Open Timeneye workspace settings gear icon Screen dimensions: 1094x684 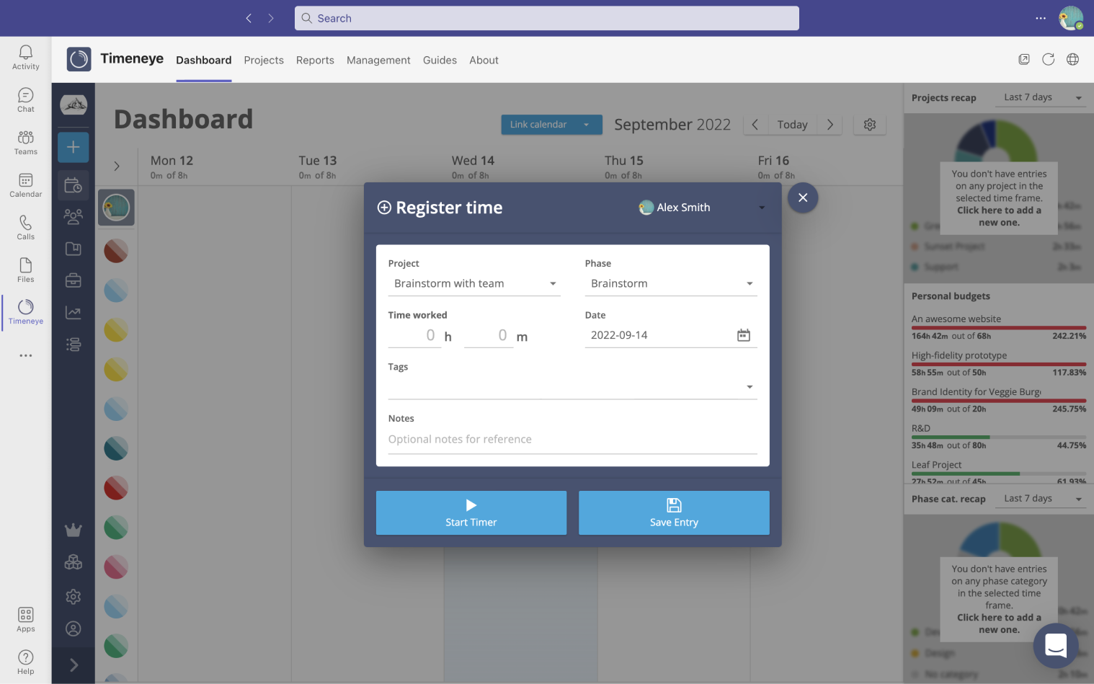coord(73,596)
